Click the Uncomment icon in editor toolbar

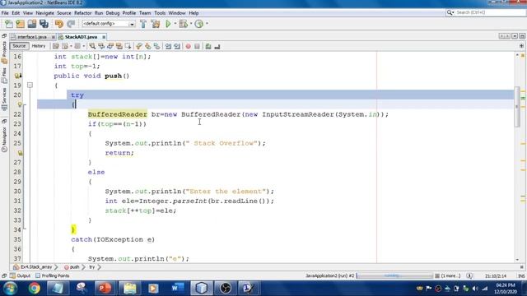point(217,46)
